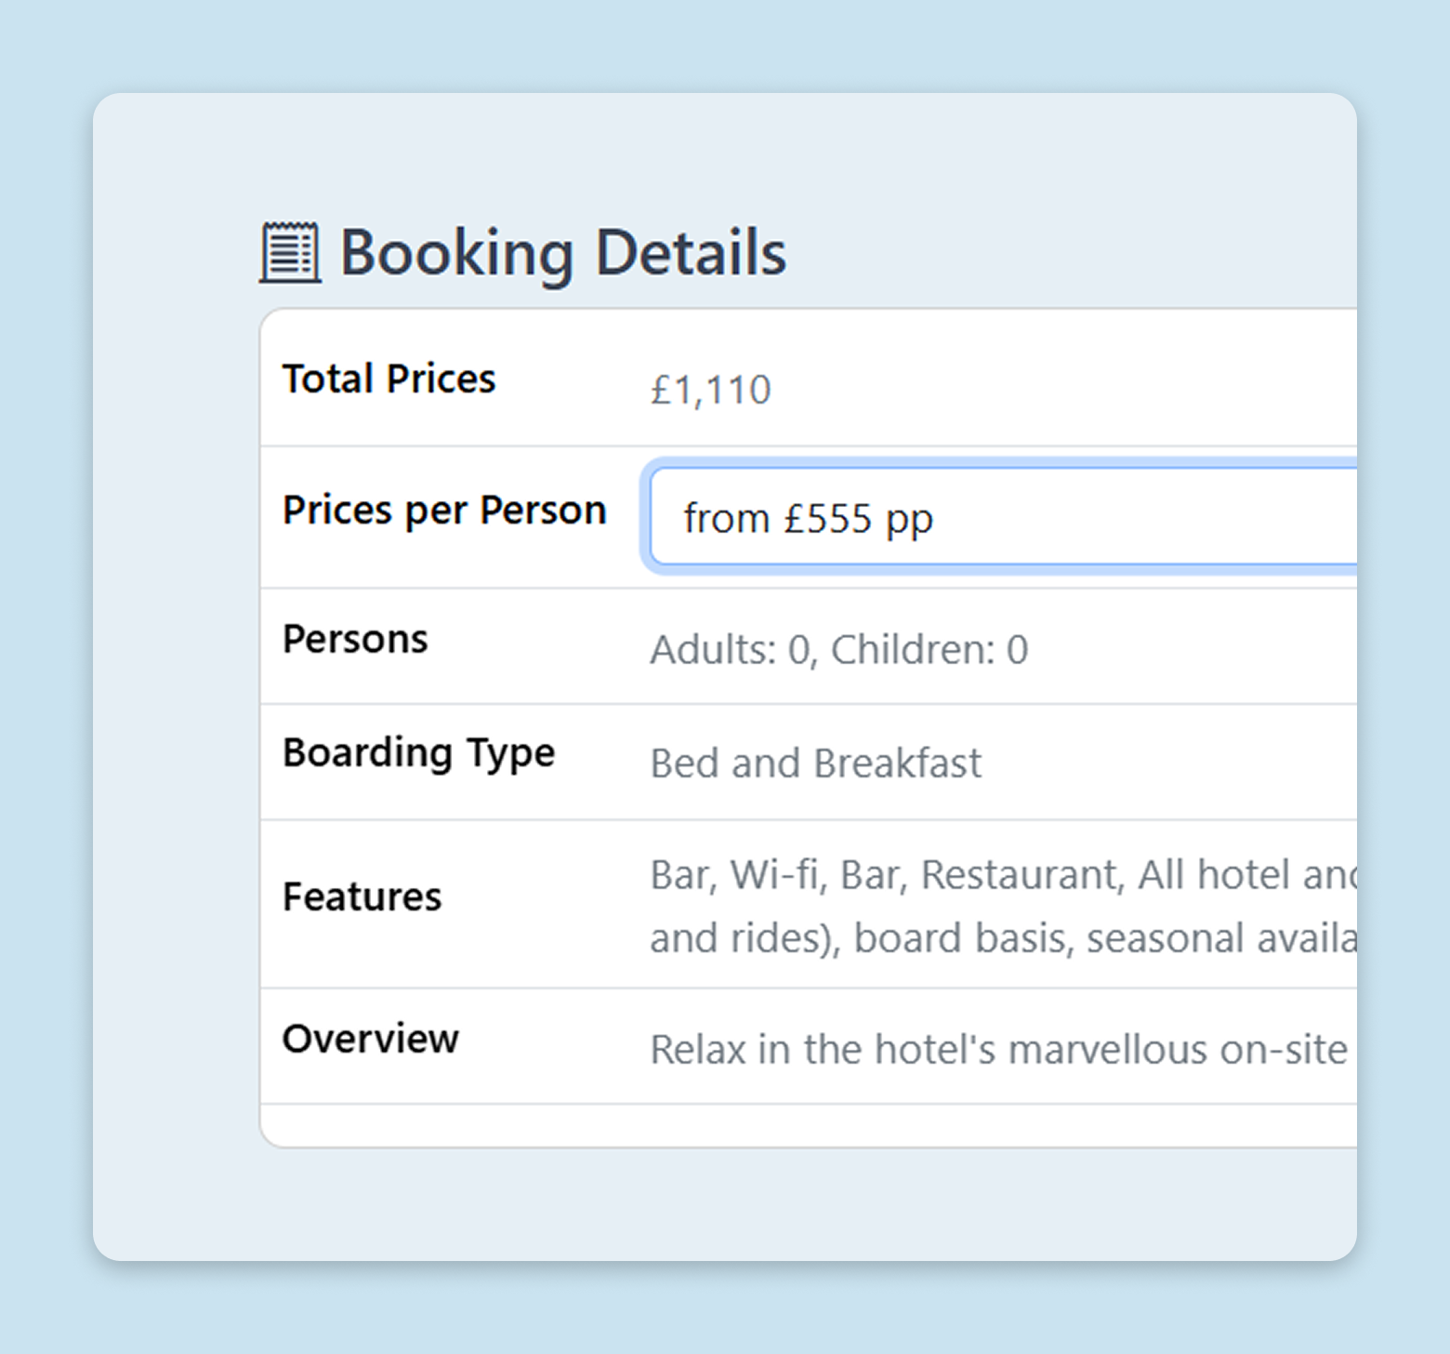The image size is (1450, 1354).
Task: Click the Boarding Type label
Action: coord(418,752)
